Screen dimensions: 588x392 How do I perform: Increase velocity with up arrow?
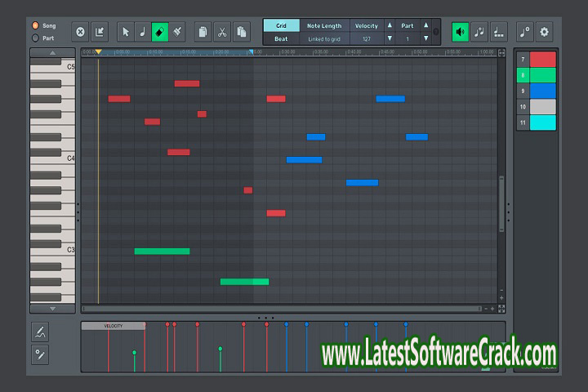(390, 25)
